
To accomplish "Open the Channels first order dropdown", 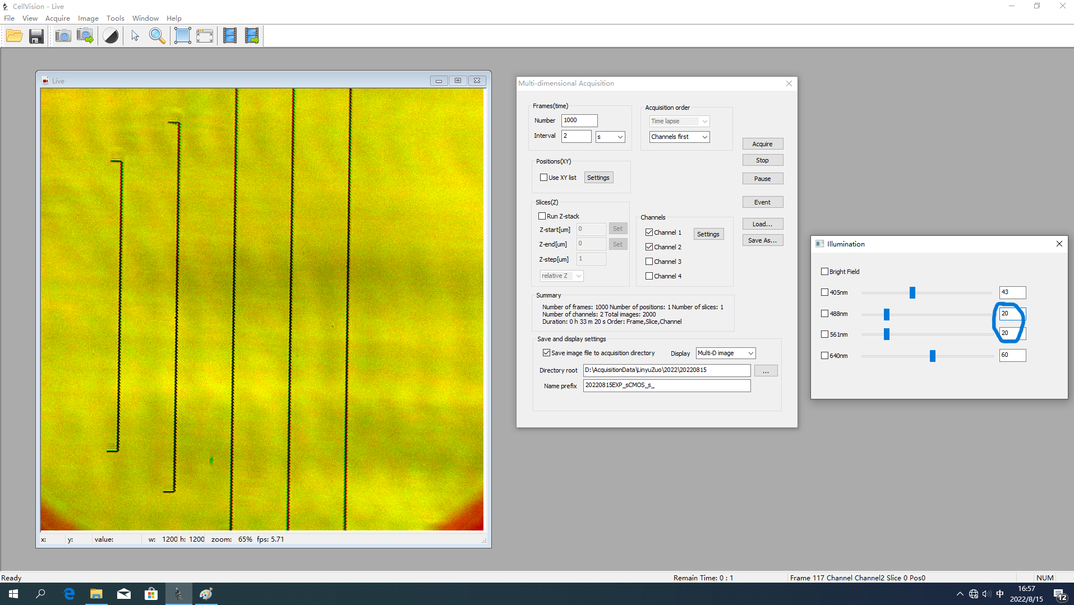I will [679, 137].
